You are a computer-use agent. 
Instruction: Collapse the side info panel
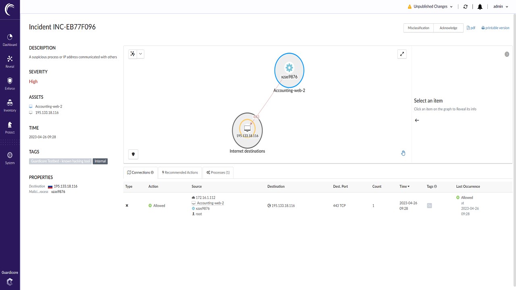(507, 54)
